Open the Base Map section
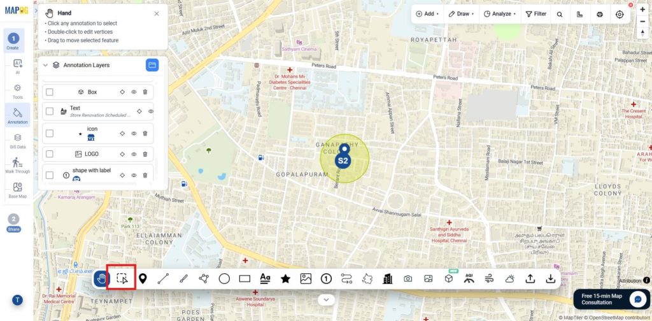 [x=17, y=190]
